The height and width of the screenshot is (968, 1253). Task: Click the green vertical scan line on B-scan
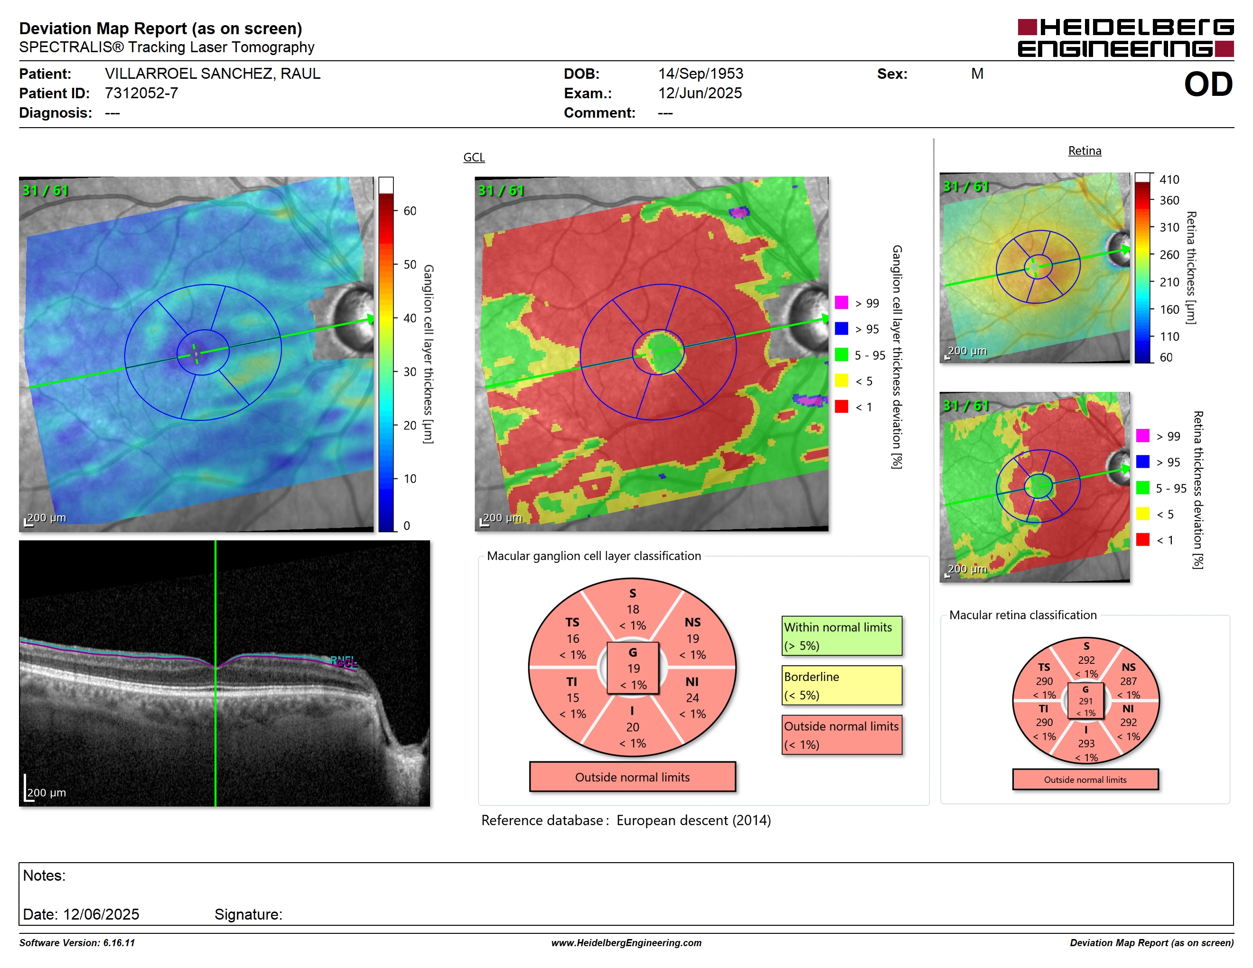pos(215,673)
